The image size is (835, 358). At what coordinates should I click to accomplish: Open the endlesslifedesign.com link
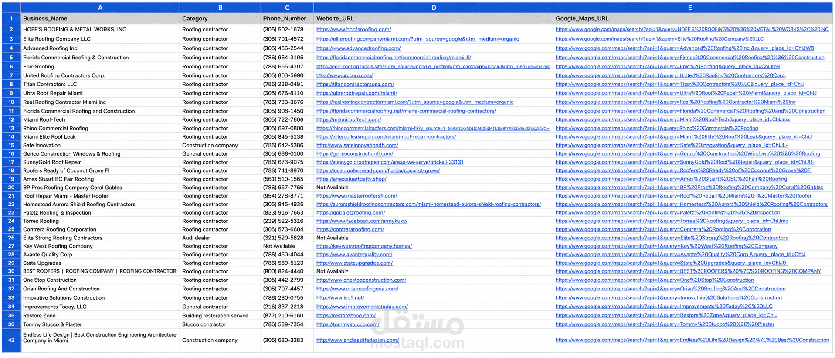358,340
